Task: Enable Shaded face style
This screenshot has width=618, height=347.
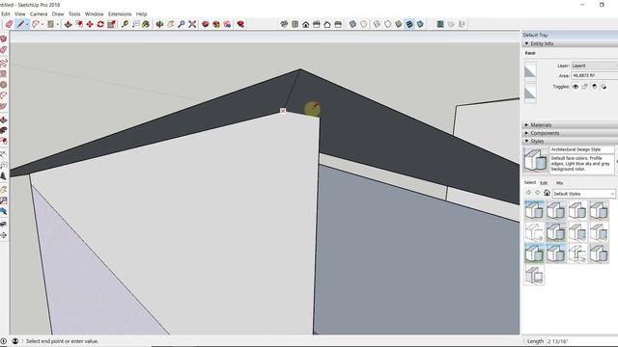Action: (x=399, y=24)
